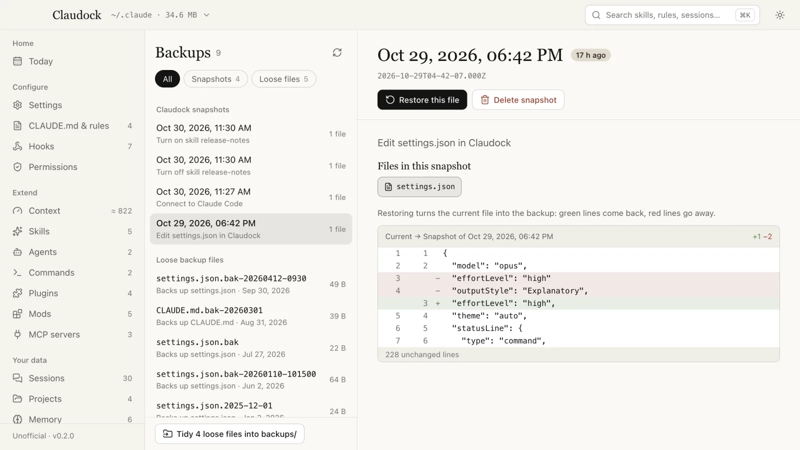This screenshot has height=450, width=800.
Task: Click the Mods icon in sidebar
Action: pos(17,314)
